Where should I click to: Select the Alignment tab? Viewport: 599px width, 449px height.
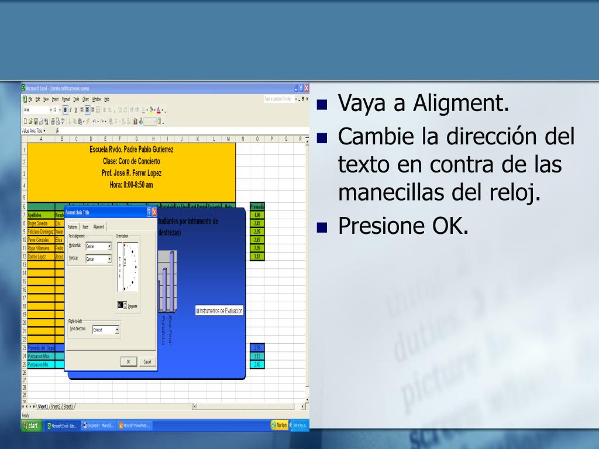point(98,226)
